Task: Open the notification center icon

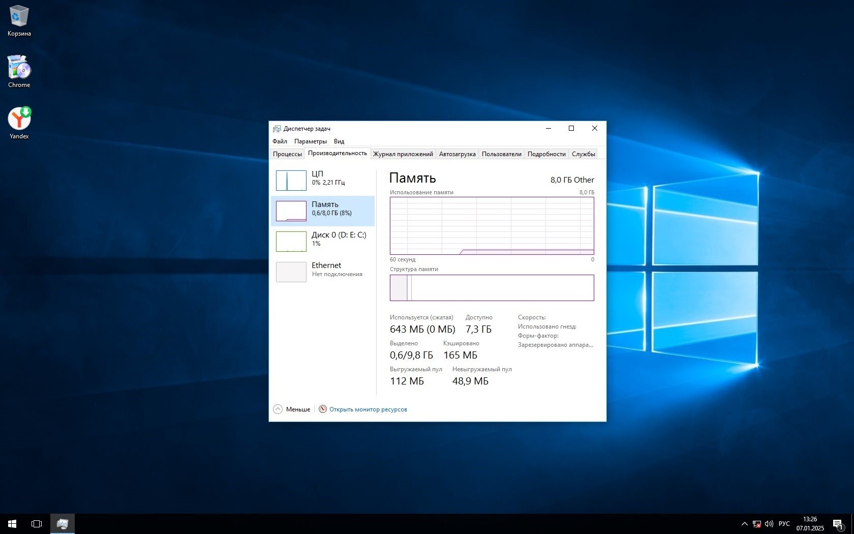Action: pos(838,523)
